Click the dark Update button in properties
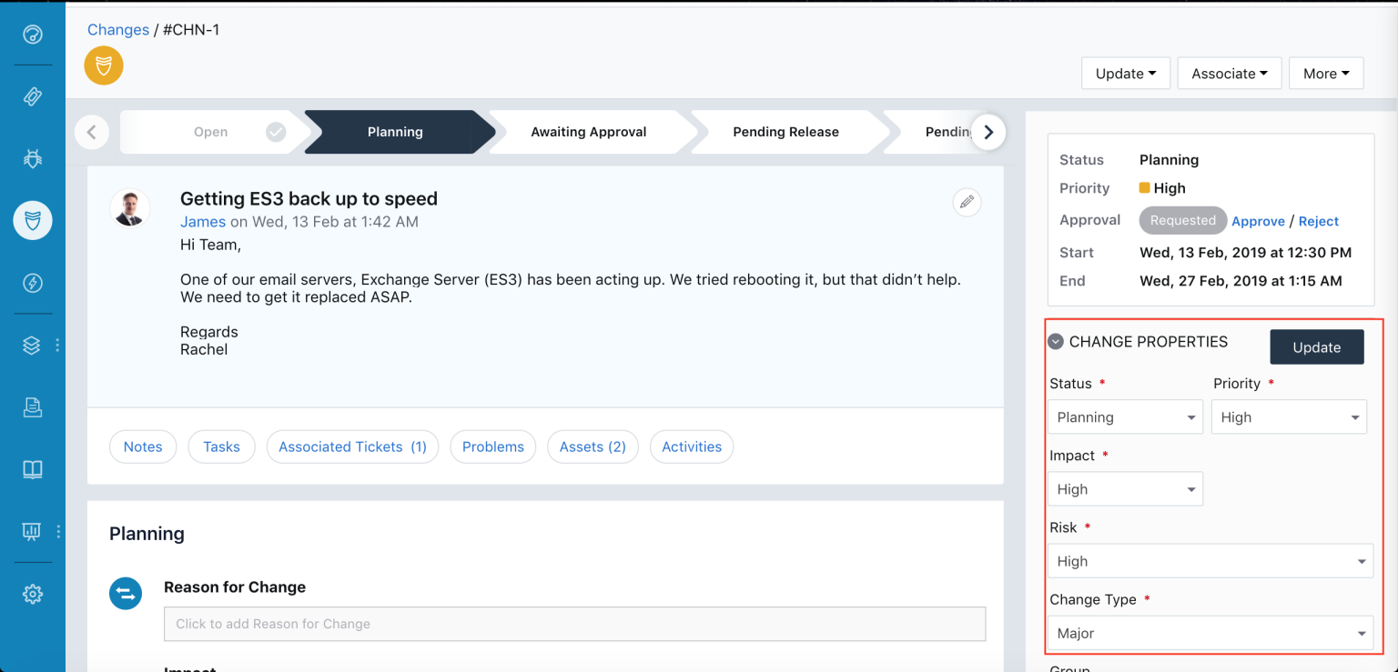This screenshot has height=672, width=1398. click(x=1316, y=347)
